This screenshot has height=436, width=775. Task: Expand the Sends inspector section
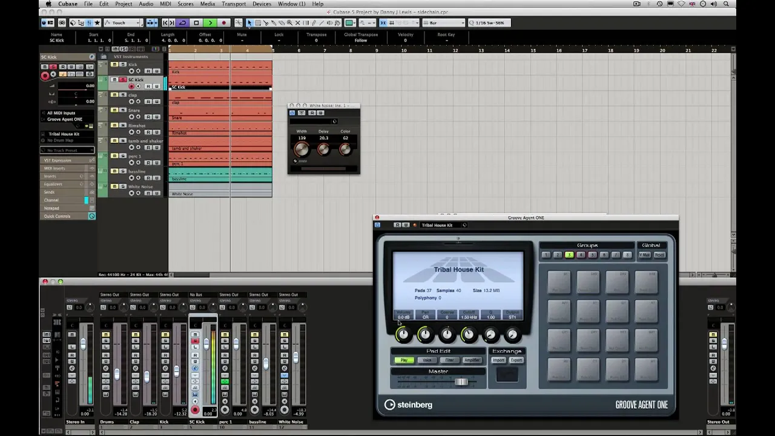pyautogui.click(x=67, y=192)
